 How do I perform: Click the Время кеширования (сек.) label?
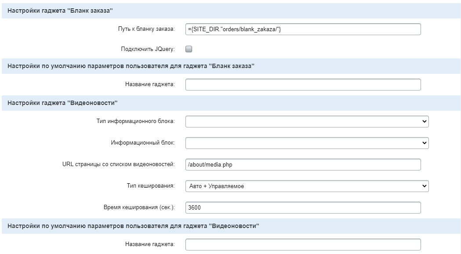coord(139,207)
